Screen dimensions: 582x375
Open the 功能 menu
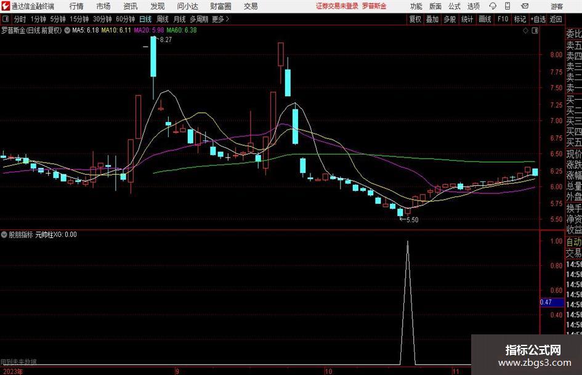[x=416, y=6]
